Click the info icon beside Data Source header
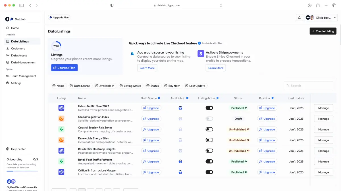 pos(159,98)
